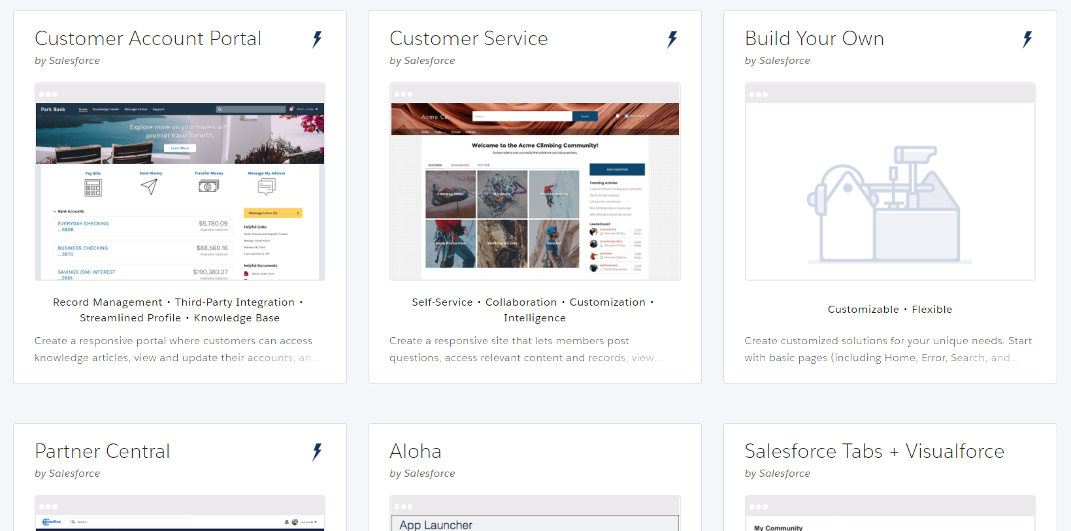
Task: Open the Aloha template title
Action: click(416, 451)
